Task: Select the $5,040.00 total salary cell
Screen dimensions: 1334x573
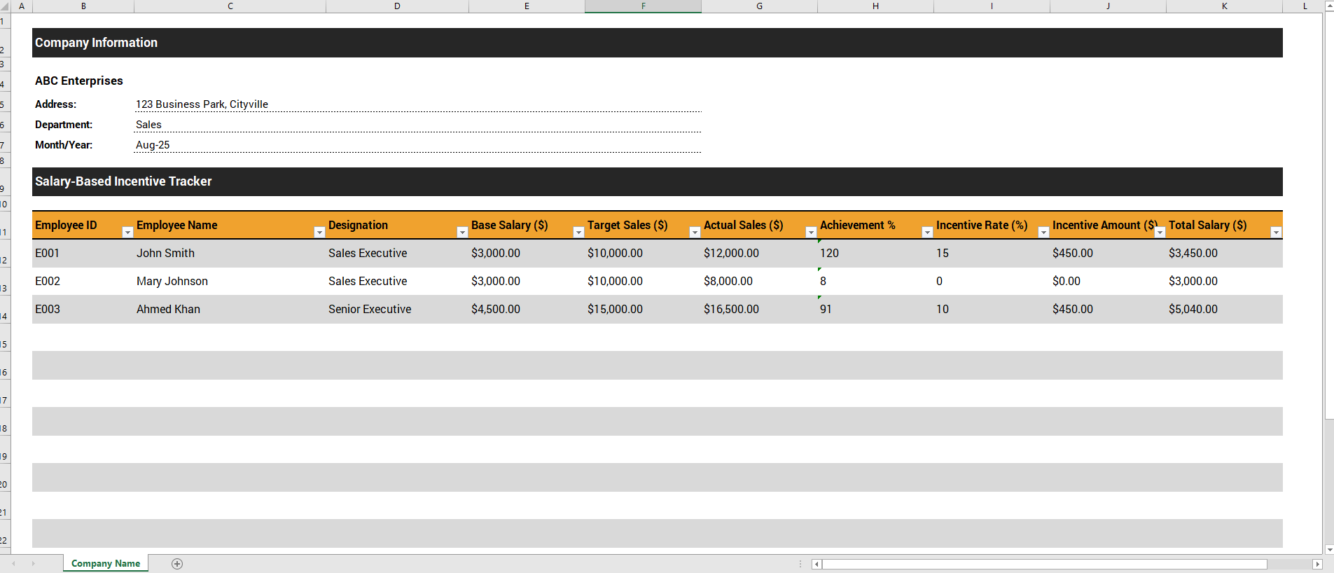Action: pos(1224,309)
